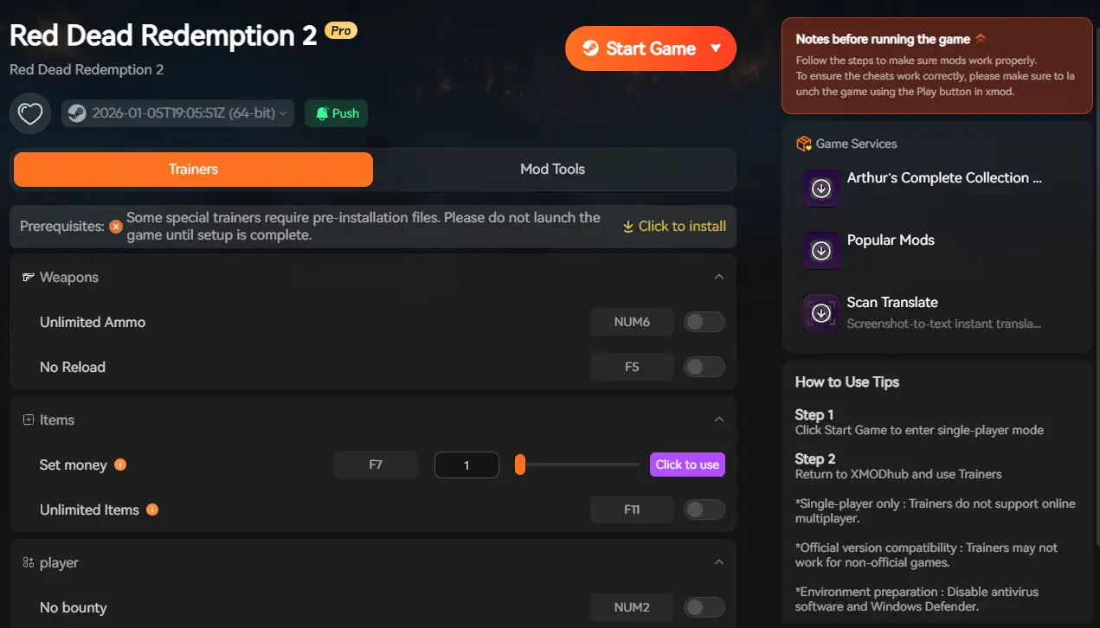Click to install prerequisites

click(673, 226)
